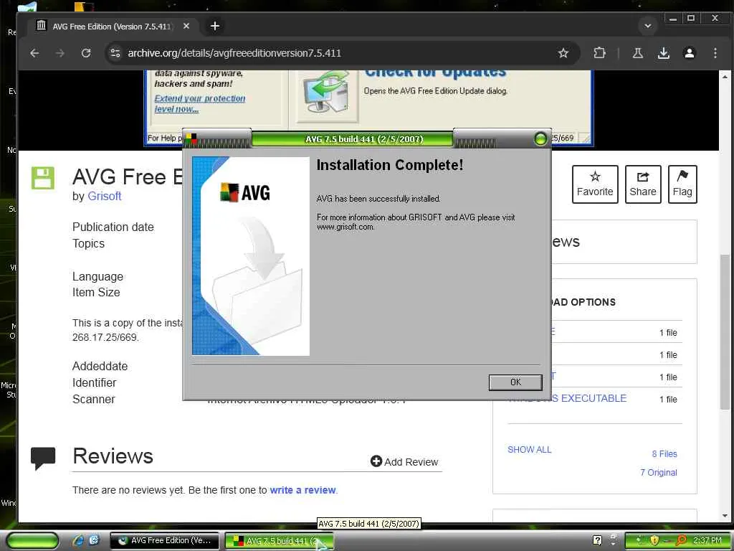The image size is (734, 551).
Task: Click OK in the AVG Installation Complete dialog
Action: point(515,382)
